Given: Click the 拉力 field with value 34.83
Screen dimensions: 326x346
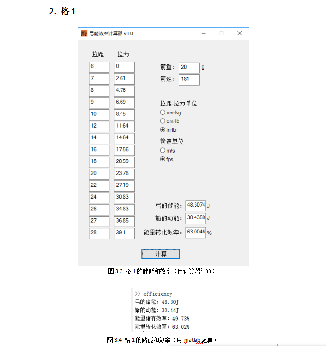Looking at the screenshot, I should (x=124, y=210).
